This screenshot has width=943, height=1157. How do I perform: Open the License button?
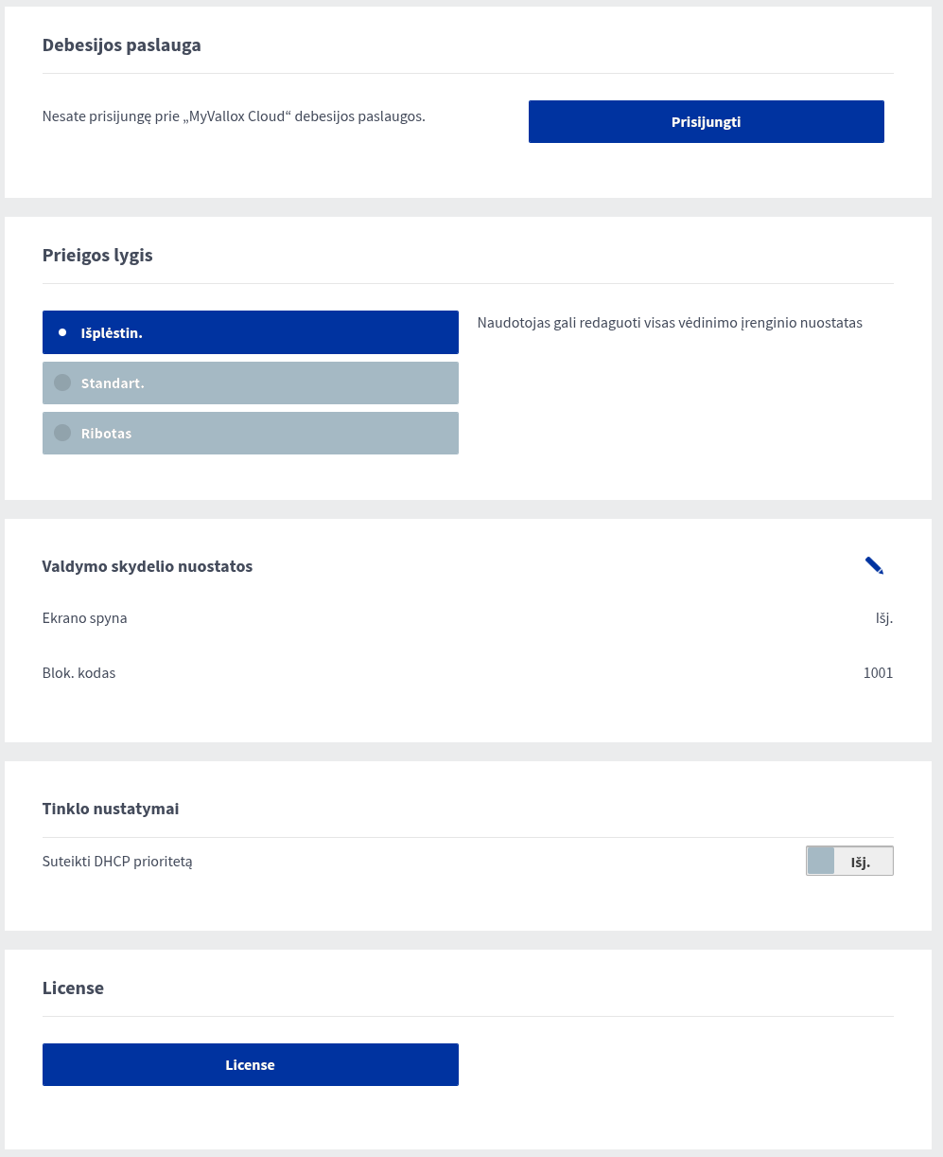[251, 1064]
